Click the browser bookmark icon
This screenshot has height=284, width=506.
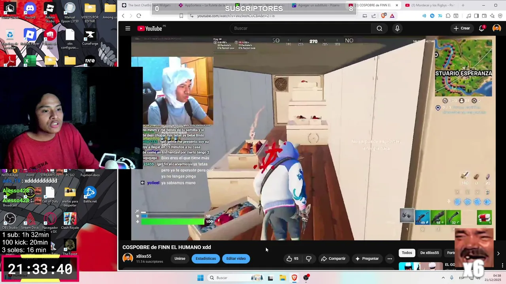click(x=181, y=16)
